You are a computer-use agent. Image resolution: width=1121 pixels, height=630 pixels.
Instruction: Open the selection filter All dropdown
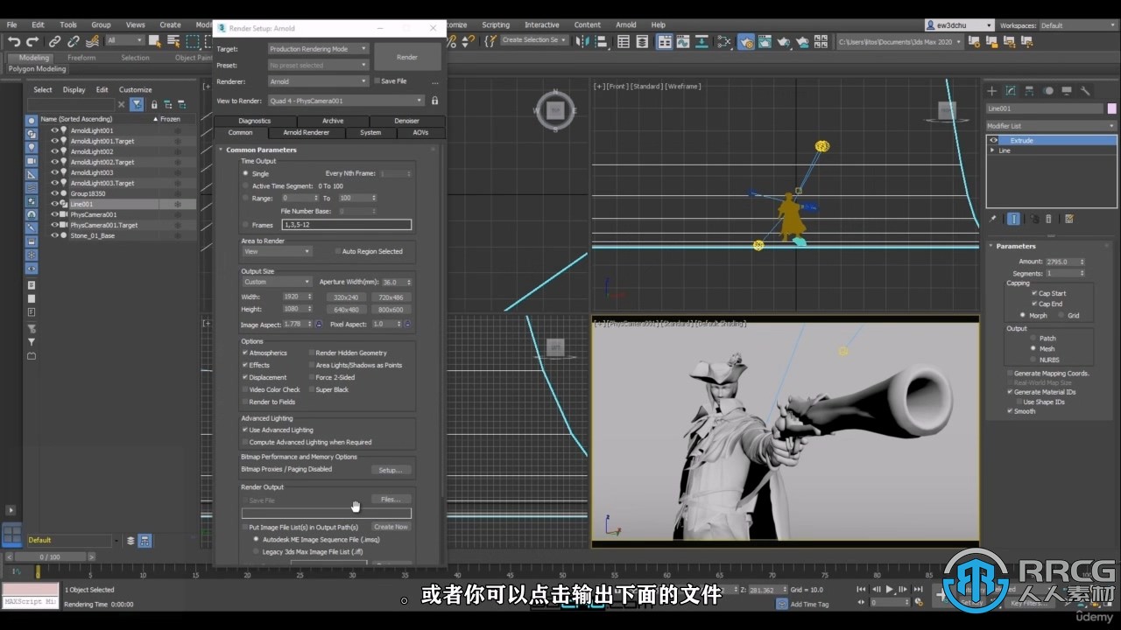pyautogui.click(x=125, y=40)
